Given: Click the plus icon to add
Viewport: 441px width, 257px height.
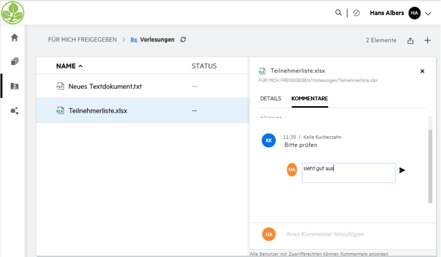Looking at the screenshot, I should [427, 41].
